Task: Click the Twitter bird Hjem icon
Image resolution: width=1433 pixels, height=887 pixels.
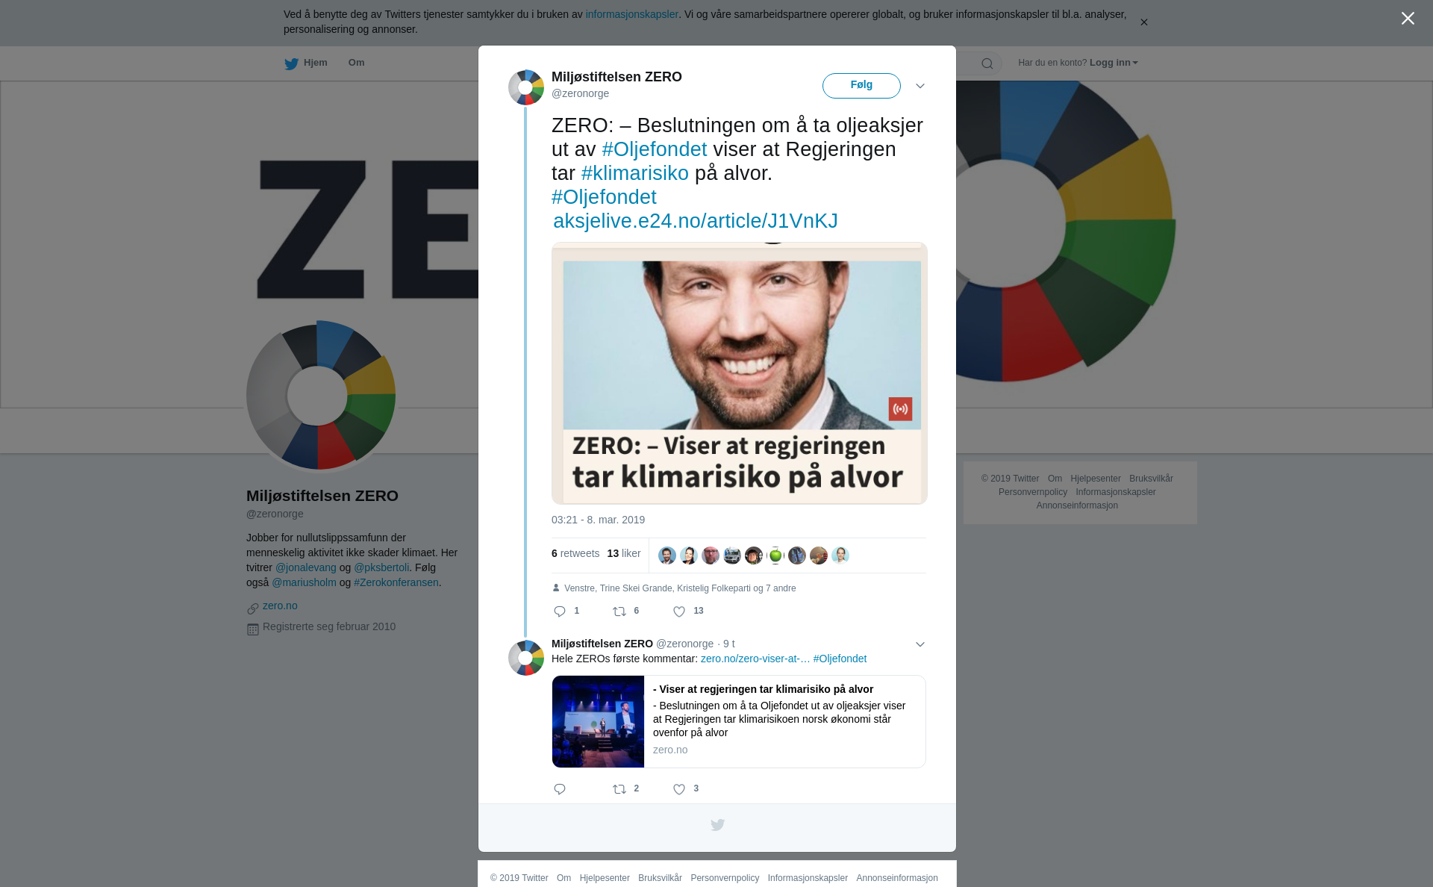Action: tap(291, 63)
